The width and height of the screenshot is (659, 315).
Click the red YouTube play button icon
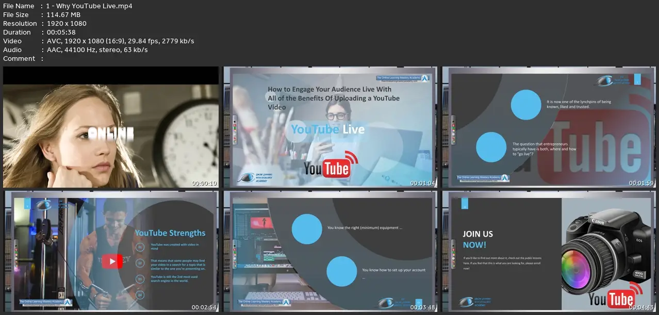(112, 261)
